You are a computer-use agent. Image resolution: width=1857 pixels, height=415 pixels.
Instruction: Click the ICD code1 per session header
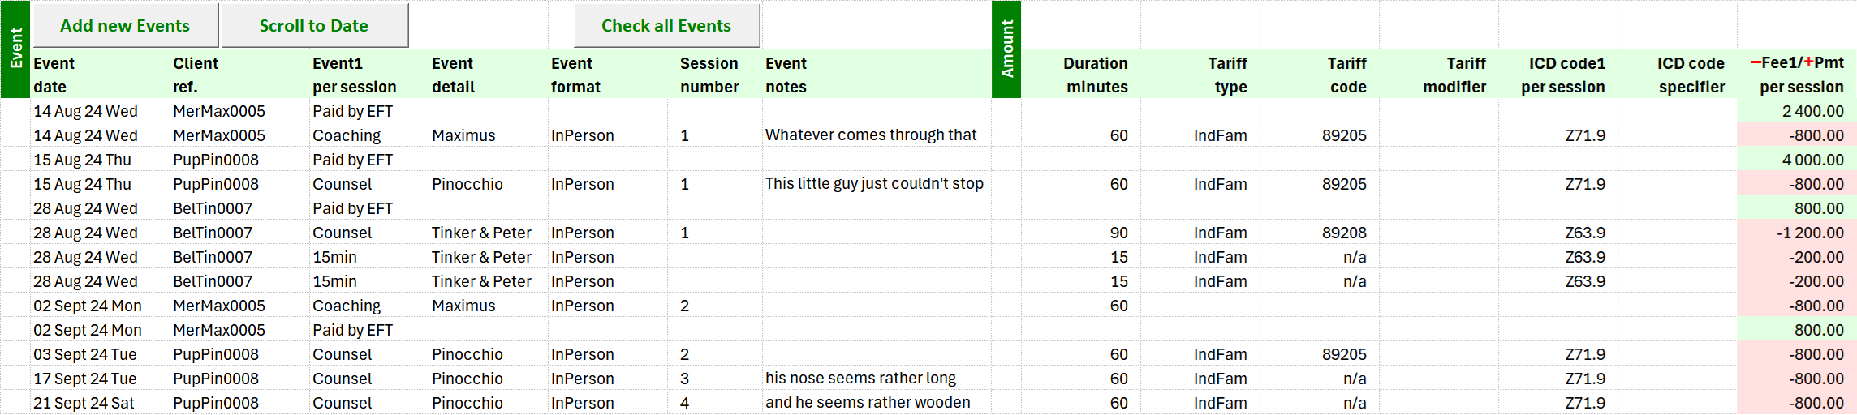coord(1563,75)
